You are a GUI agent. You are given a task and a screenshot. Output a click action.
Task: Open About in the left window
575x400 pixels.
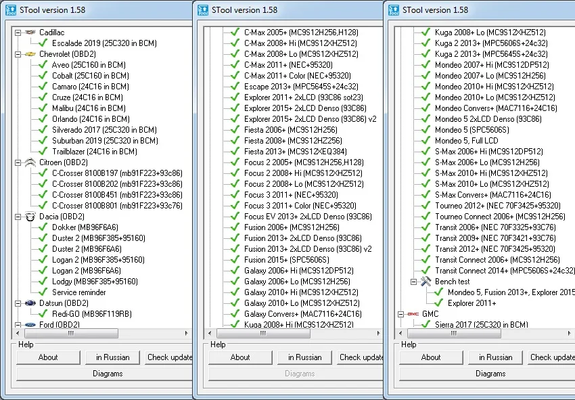[x=48, y=357]
